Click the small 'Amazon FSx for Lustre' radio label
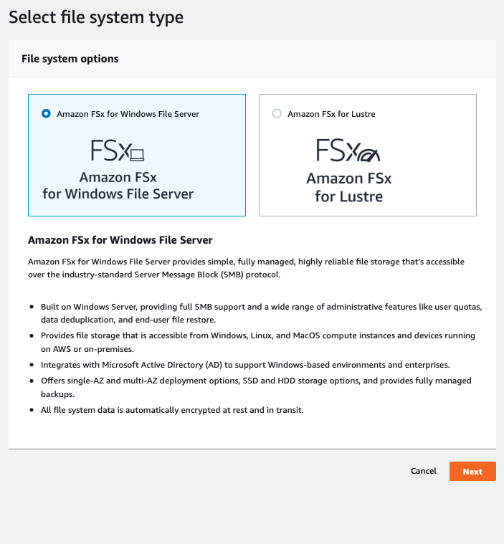This screenshot has height=544, width=504. (331, 113)
